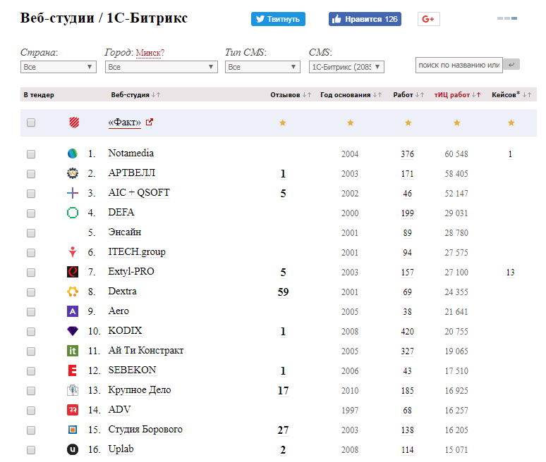Open Notamedia's 376 works count
The image size is (546, 462).
pos(408,154)
